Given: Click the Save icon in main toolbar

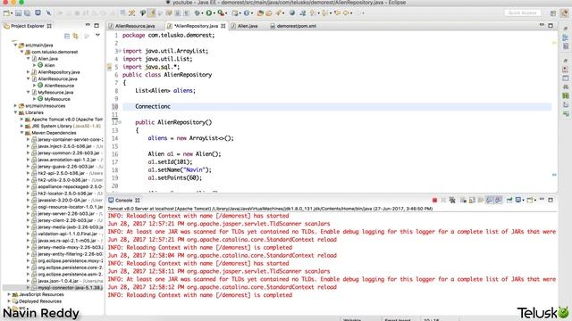Looking at the screenshot, I should (x=18, y=13).
